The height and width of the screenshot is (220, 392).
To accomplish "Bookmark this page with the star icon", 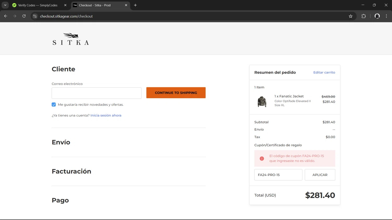I will [351, 16].
